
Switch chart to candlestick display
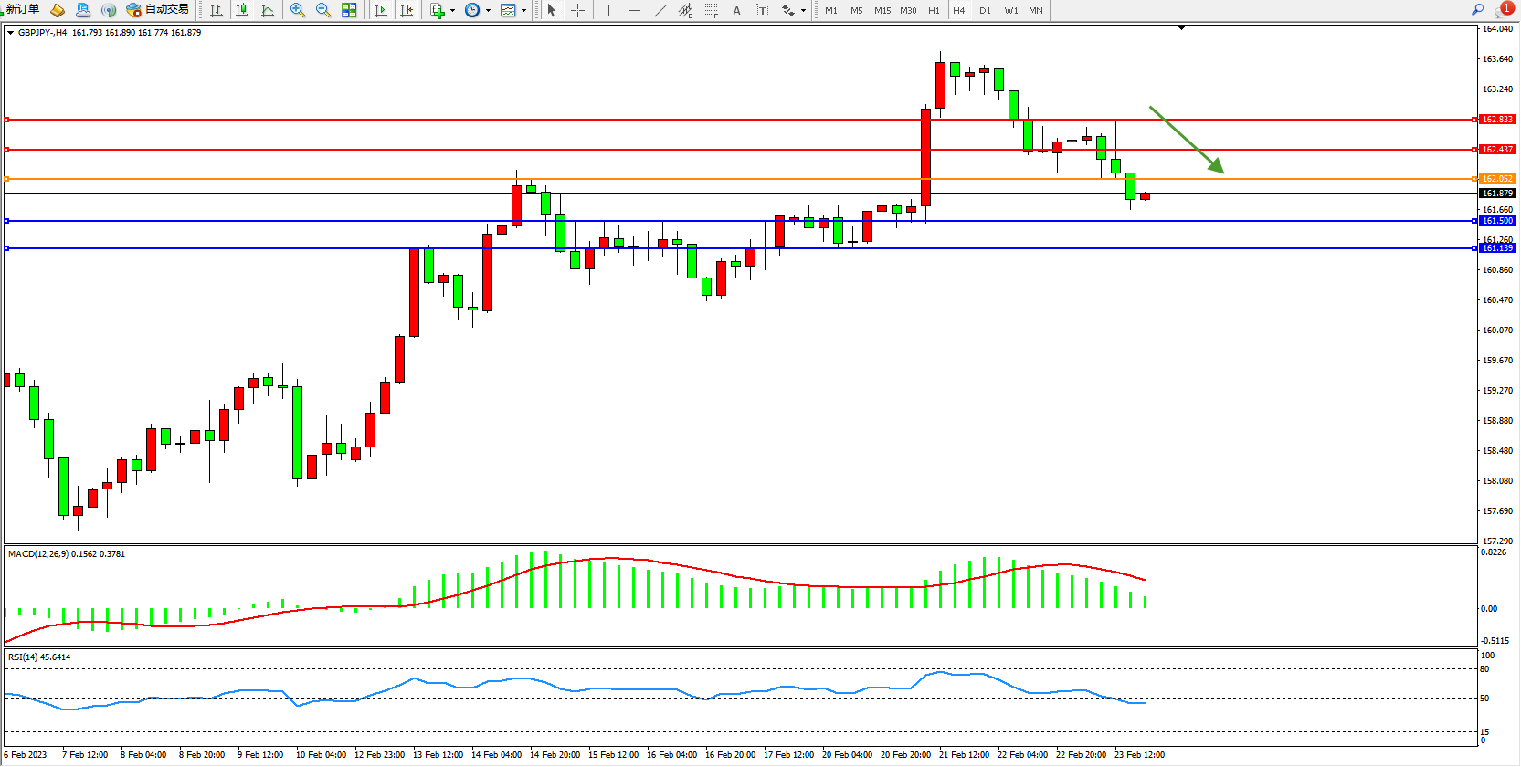[242, 10]
